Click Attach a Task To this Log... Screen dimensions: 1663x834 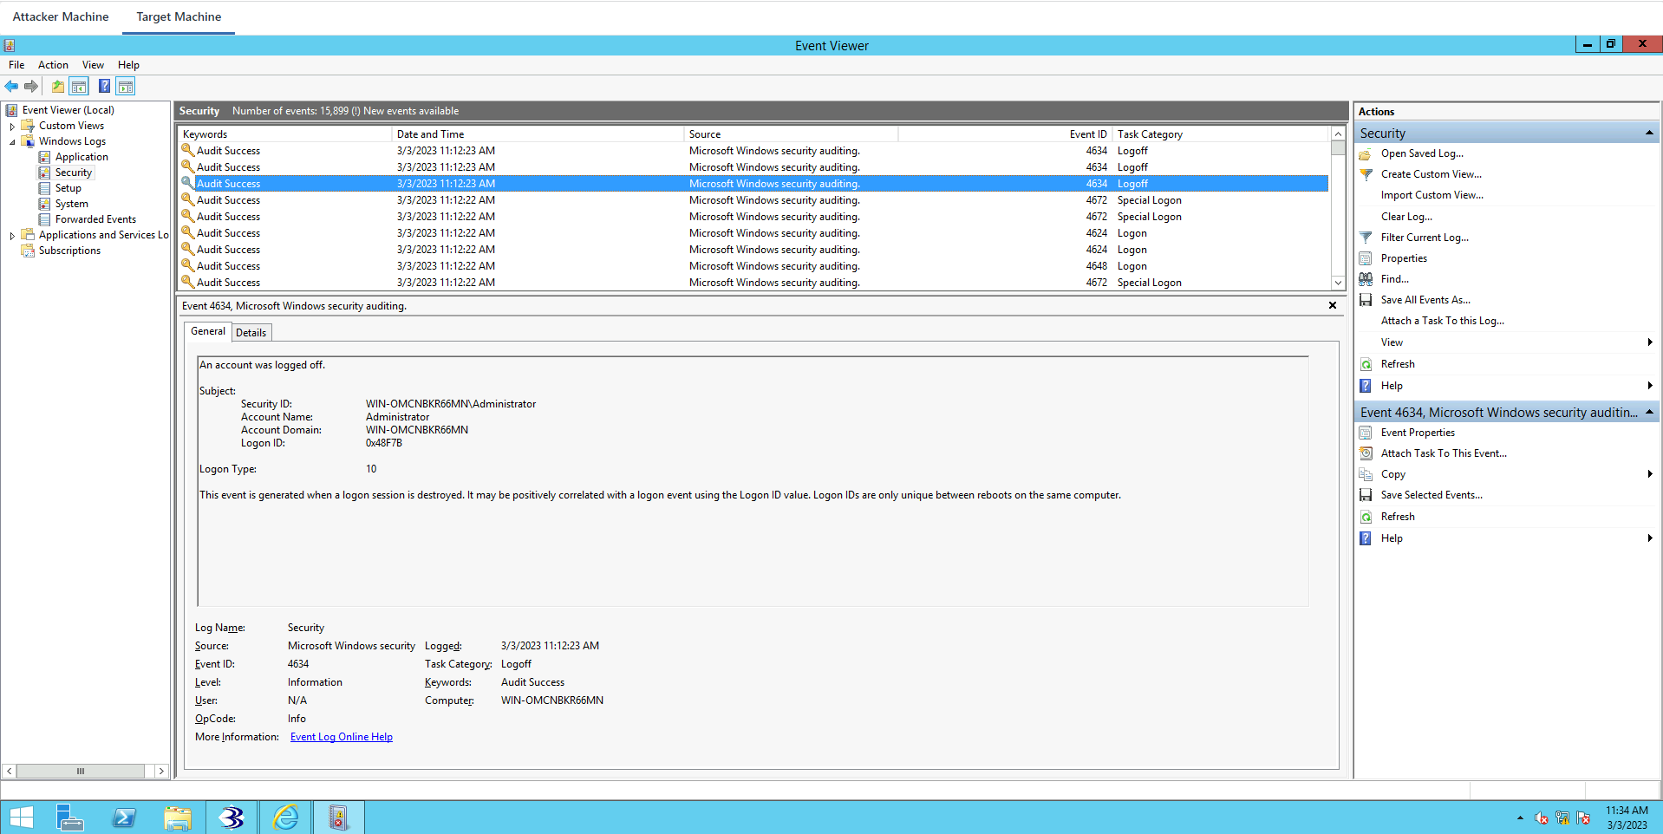pos(1442,321)
